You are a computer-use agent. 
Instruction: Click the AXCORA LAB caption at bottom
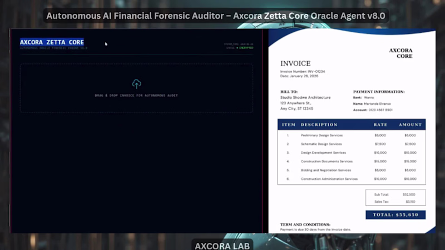222,246
